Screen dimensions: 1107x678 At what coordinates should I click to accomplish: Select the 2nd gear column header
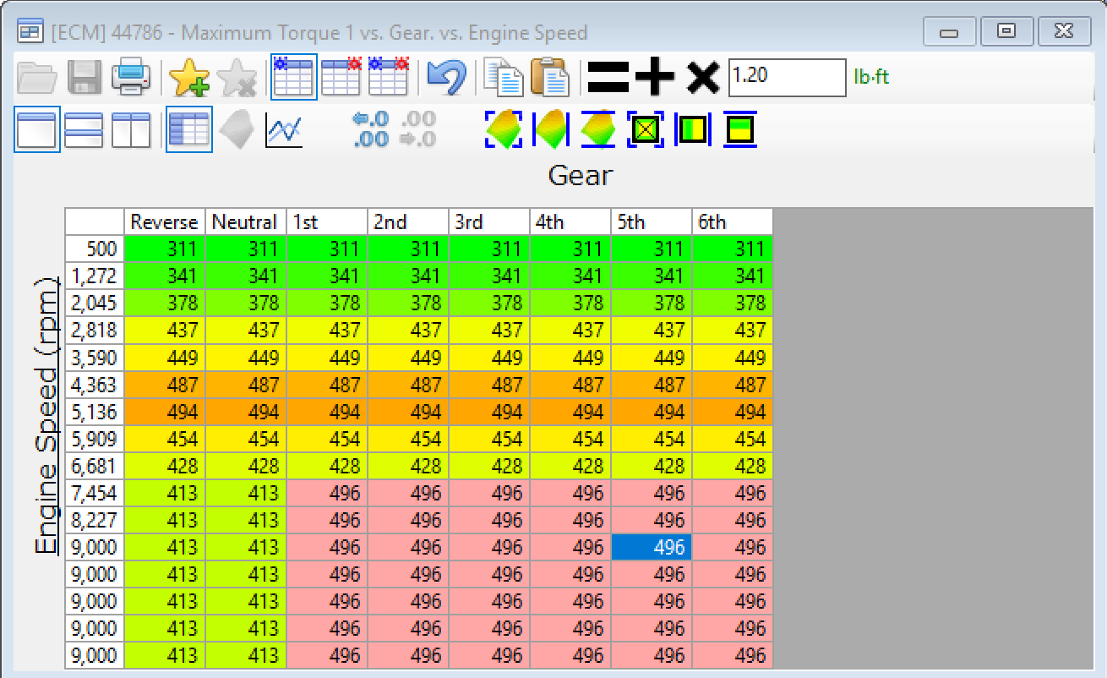pos(408,221)
